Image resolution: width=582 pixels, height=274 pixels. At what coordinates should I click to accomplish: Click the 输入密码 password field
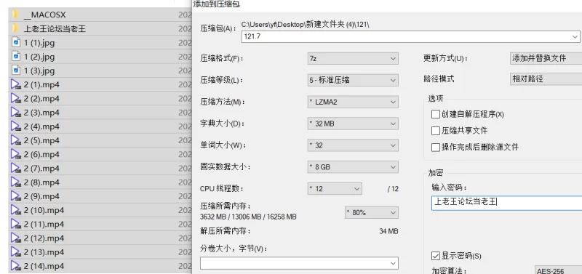[506, 203]
